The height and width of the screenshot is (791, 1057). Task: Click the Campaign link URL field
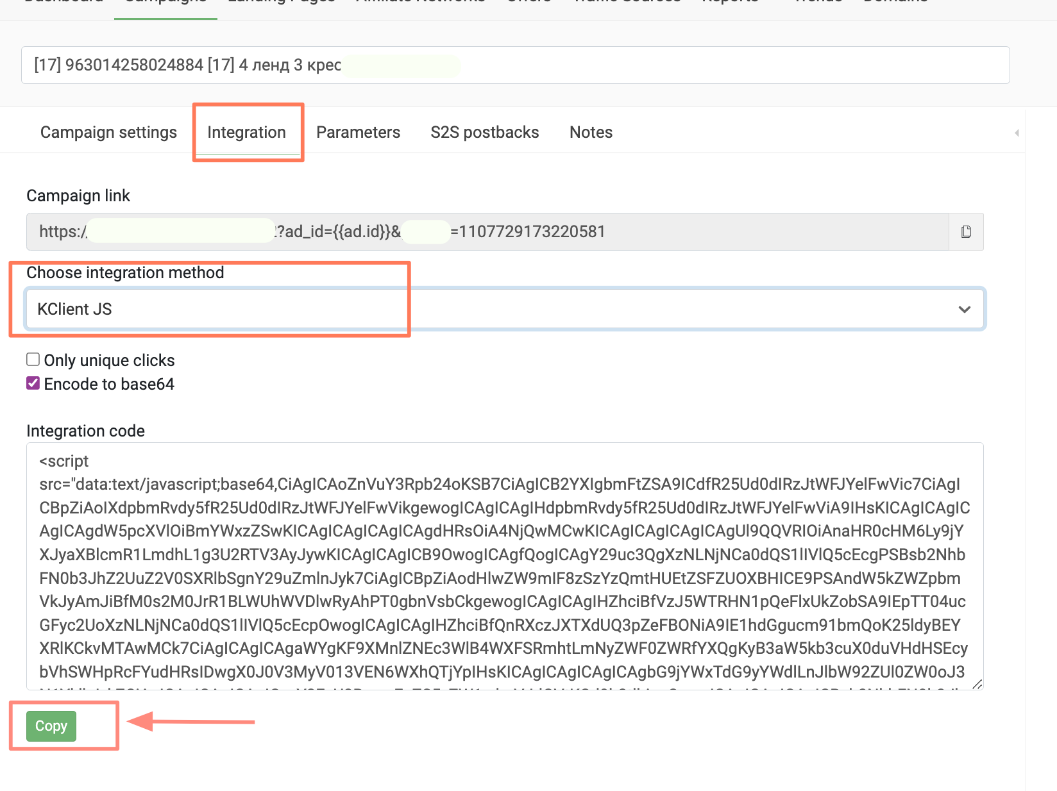[x=487, y=231]
